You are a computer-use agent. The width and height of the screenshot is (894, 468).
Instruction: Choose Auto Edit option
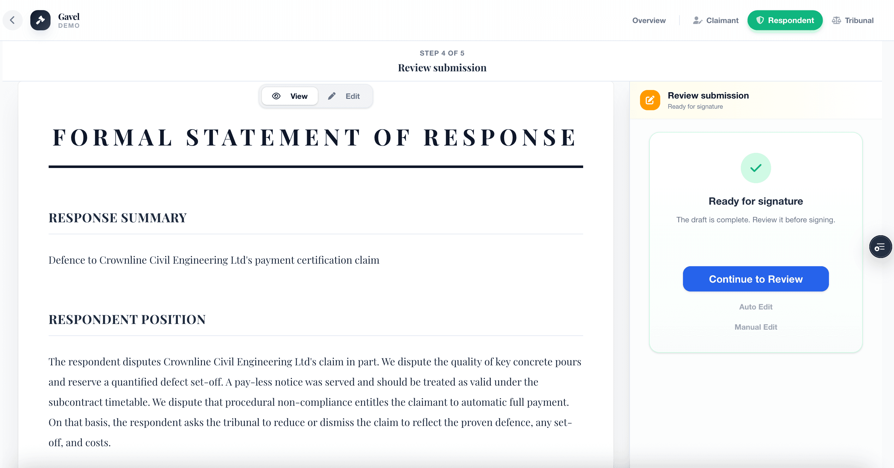point(756,307)
